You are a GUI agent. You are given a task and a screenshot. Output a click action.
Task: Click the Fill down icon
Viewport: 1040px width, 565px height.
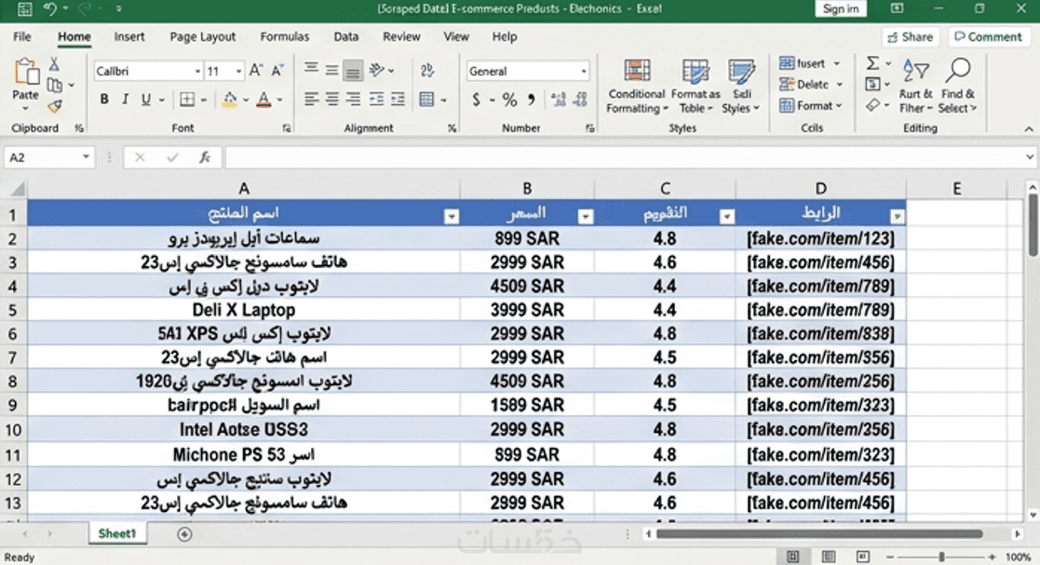click(872, 84)
